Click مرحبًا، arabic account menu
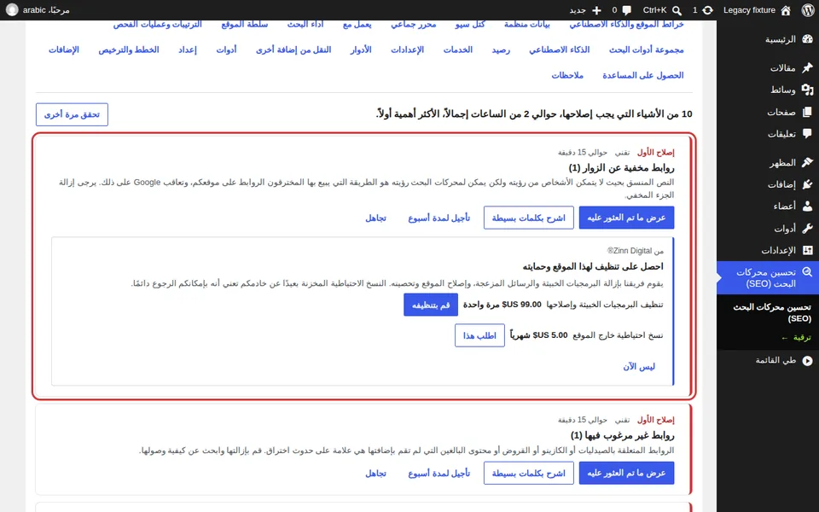The image size is (819, 512). tap(38, 10)
